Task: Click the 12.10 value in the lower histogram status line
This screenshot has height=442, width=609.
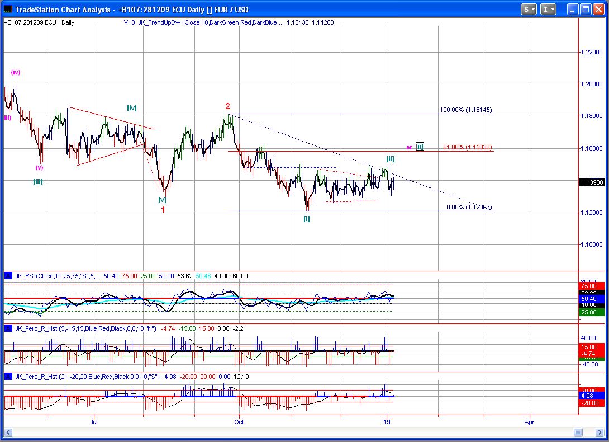Action: click(x=241, y=377)
